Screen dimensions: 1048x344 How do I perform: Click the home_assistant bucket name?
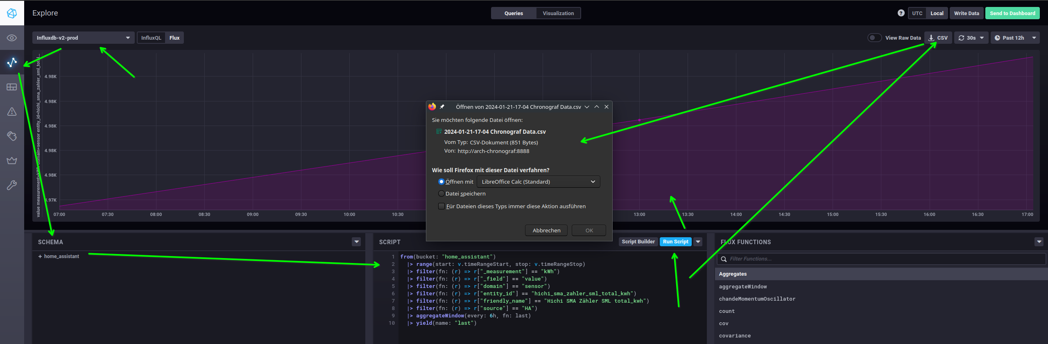(x=61, y=256)
